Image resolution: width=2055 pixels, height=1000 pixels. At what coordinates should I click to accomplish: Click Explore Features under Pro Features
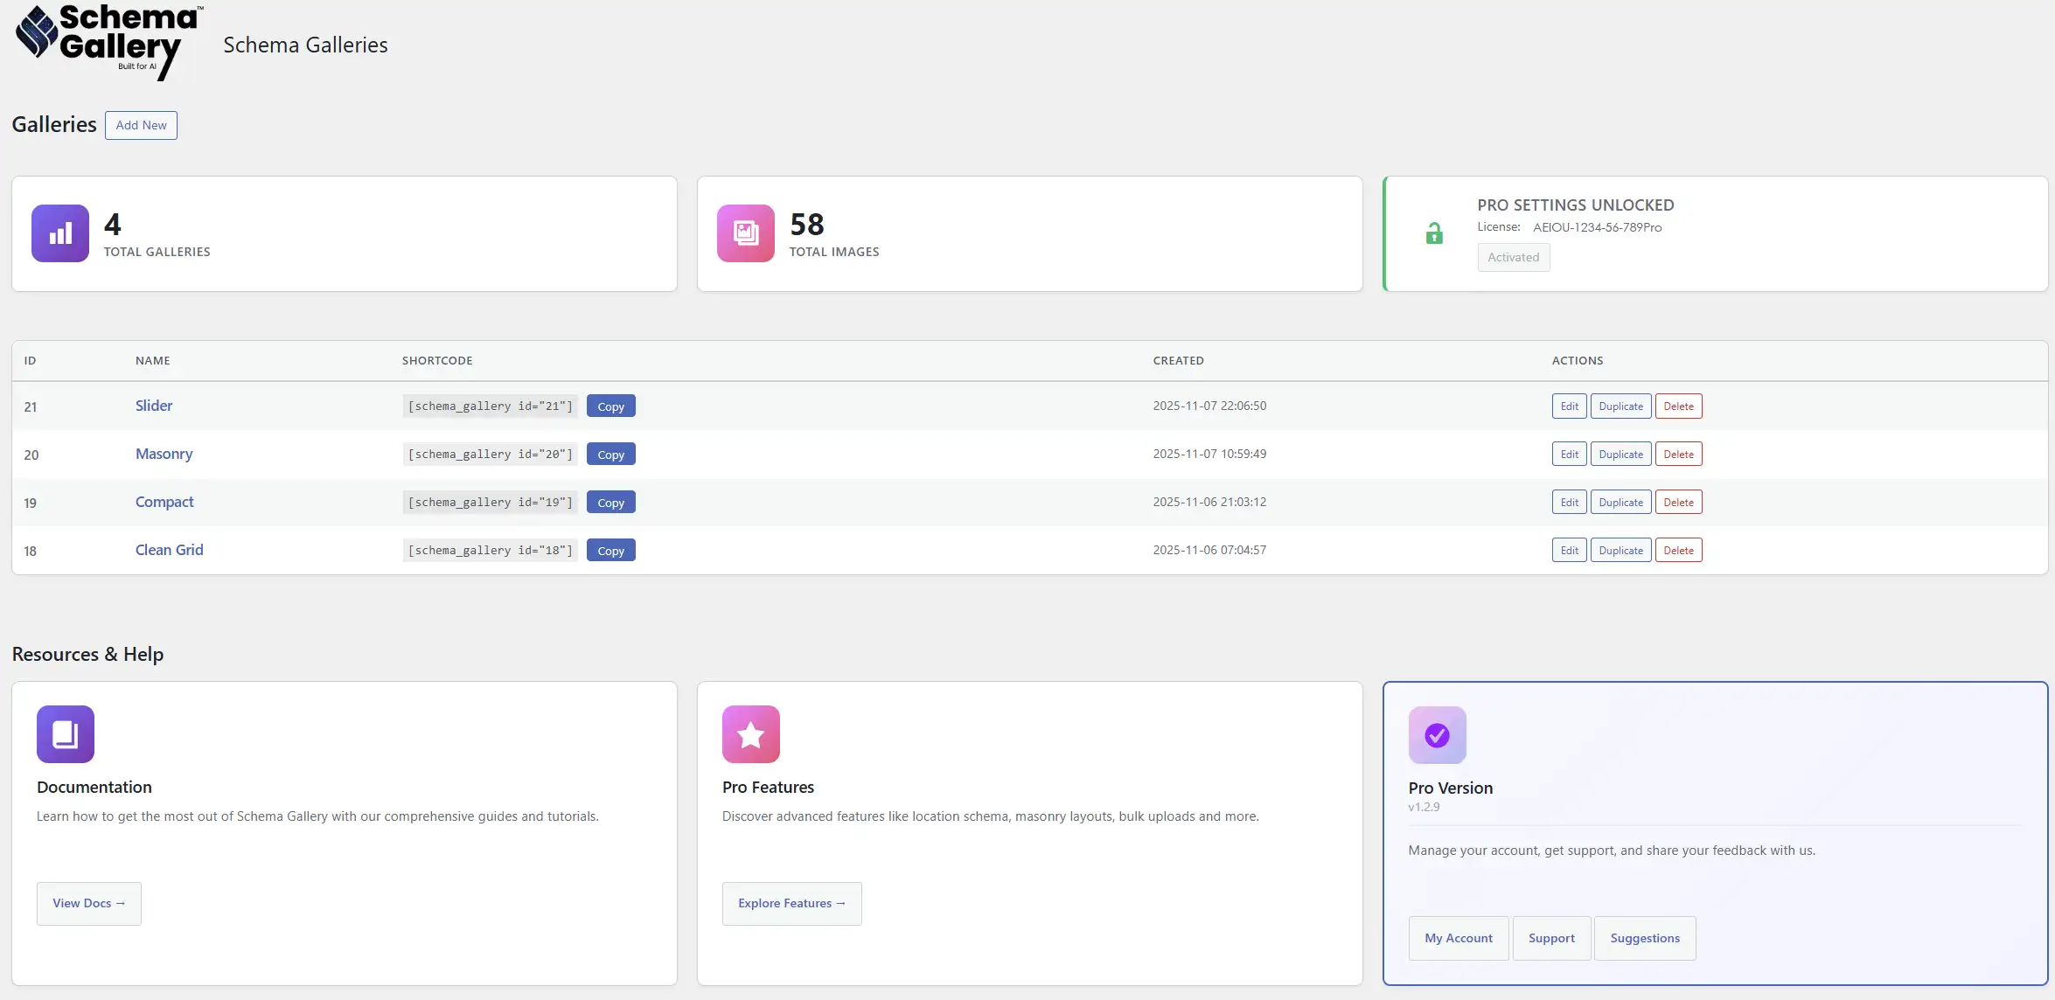(x=791, y=903)
